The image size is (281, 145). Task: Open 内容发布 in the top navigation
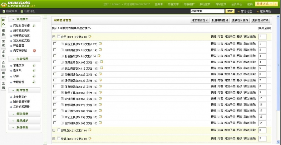[x=173, y=4]
